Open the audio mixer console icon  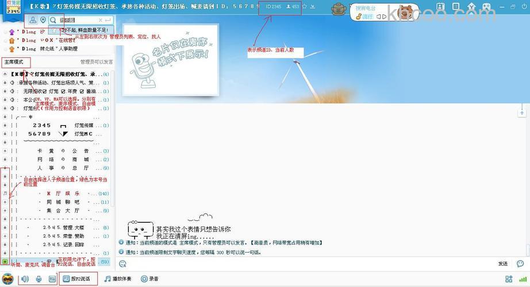coord(52,279)
